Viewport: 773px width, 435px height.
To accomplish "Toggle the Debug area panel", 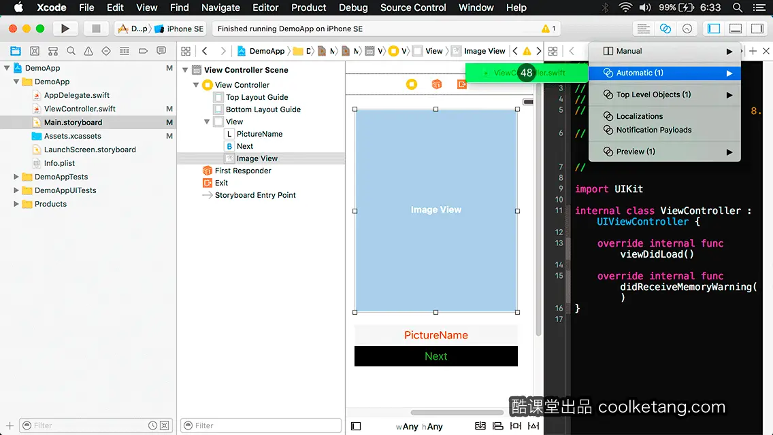I will point(736,29).
